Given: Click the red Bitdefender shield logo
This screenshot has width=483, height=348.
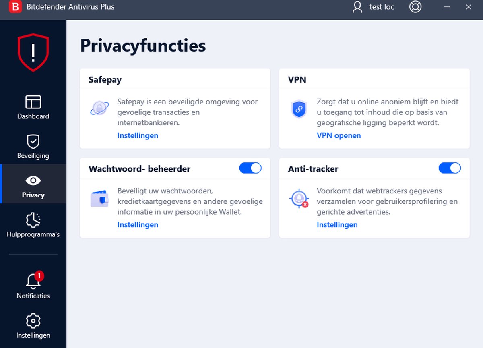Looking at the screenshot, I should tap(33, 52).
